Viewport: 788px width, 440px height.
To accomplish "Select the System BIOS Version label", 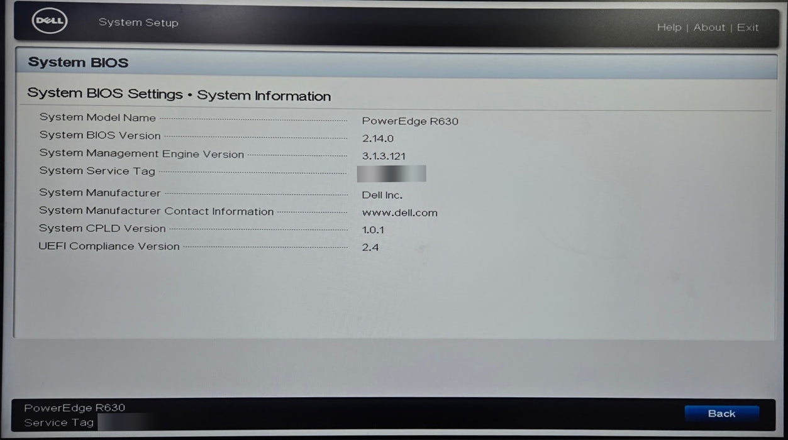I will (x=100, y=135).
